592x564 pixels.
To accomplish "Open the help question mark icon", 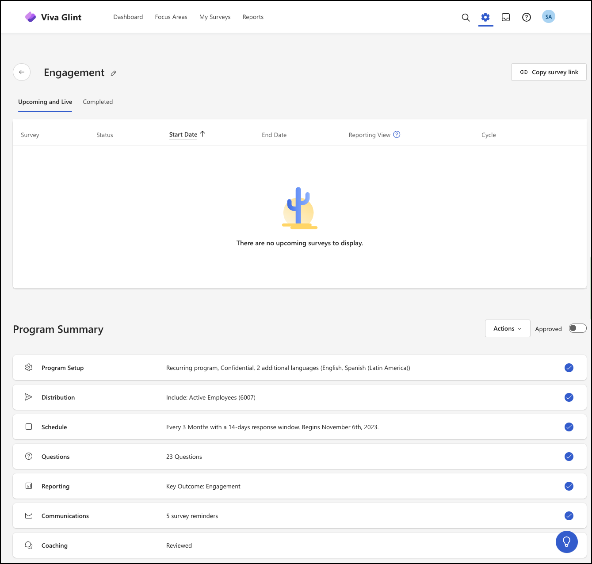I will pos(527,17).
